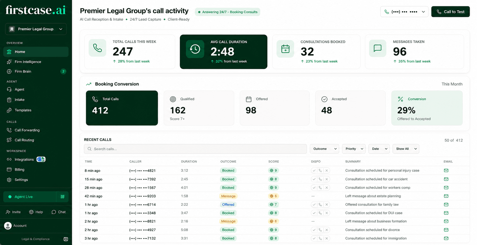Image resolution: width=477 pixels, height=245 pixels.
Task: Click consultations booked calendar icon
Action: [x=285, y=49]
